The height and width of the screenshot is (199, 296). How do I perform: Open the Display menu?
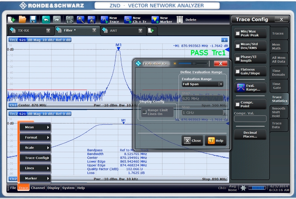pyautogui.click(x=53, y=188)
